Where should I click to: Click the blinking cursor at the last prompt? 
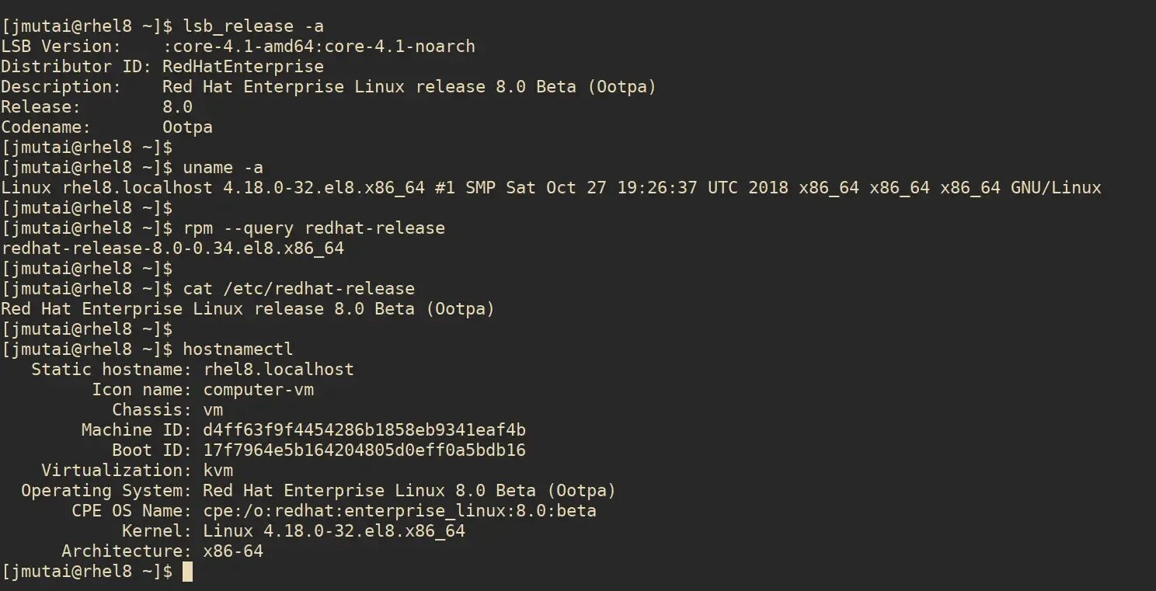[x=187, y=572]
